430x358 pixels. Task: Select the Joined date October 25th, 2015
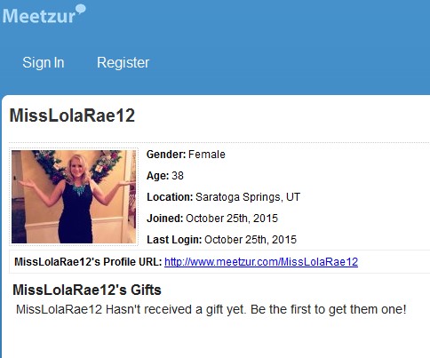[232, 219]
